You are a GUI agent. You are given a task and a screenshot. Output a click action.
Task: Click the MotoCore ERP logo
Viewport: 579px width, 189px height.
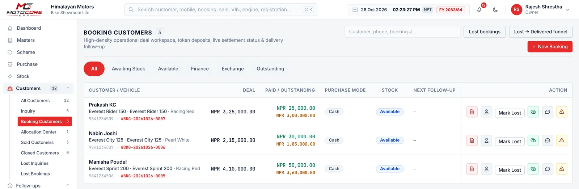coord(24,9)
